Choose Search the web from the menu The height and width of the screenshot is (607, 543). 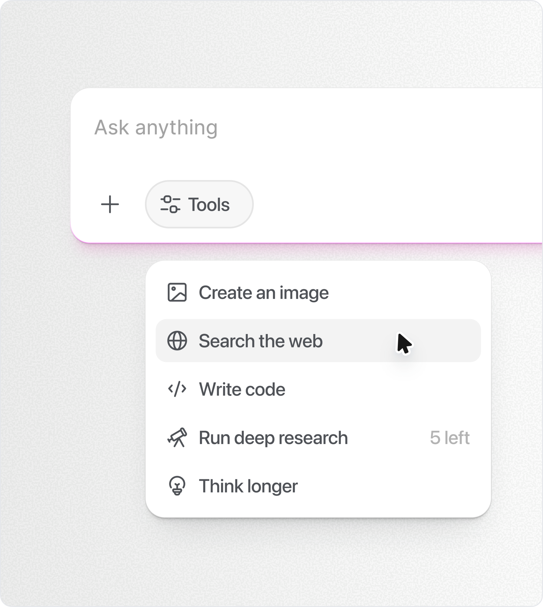tap(260, 340)
